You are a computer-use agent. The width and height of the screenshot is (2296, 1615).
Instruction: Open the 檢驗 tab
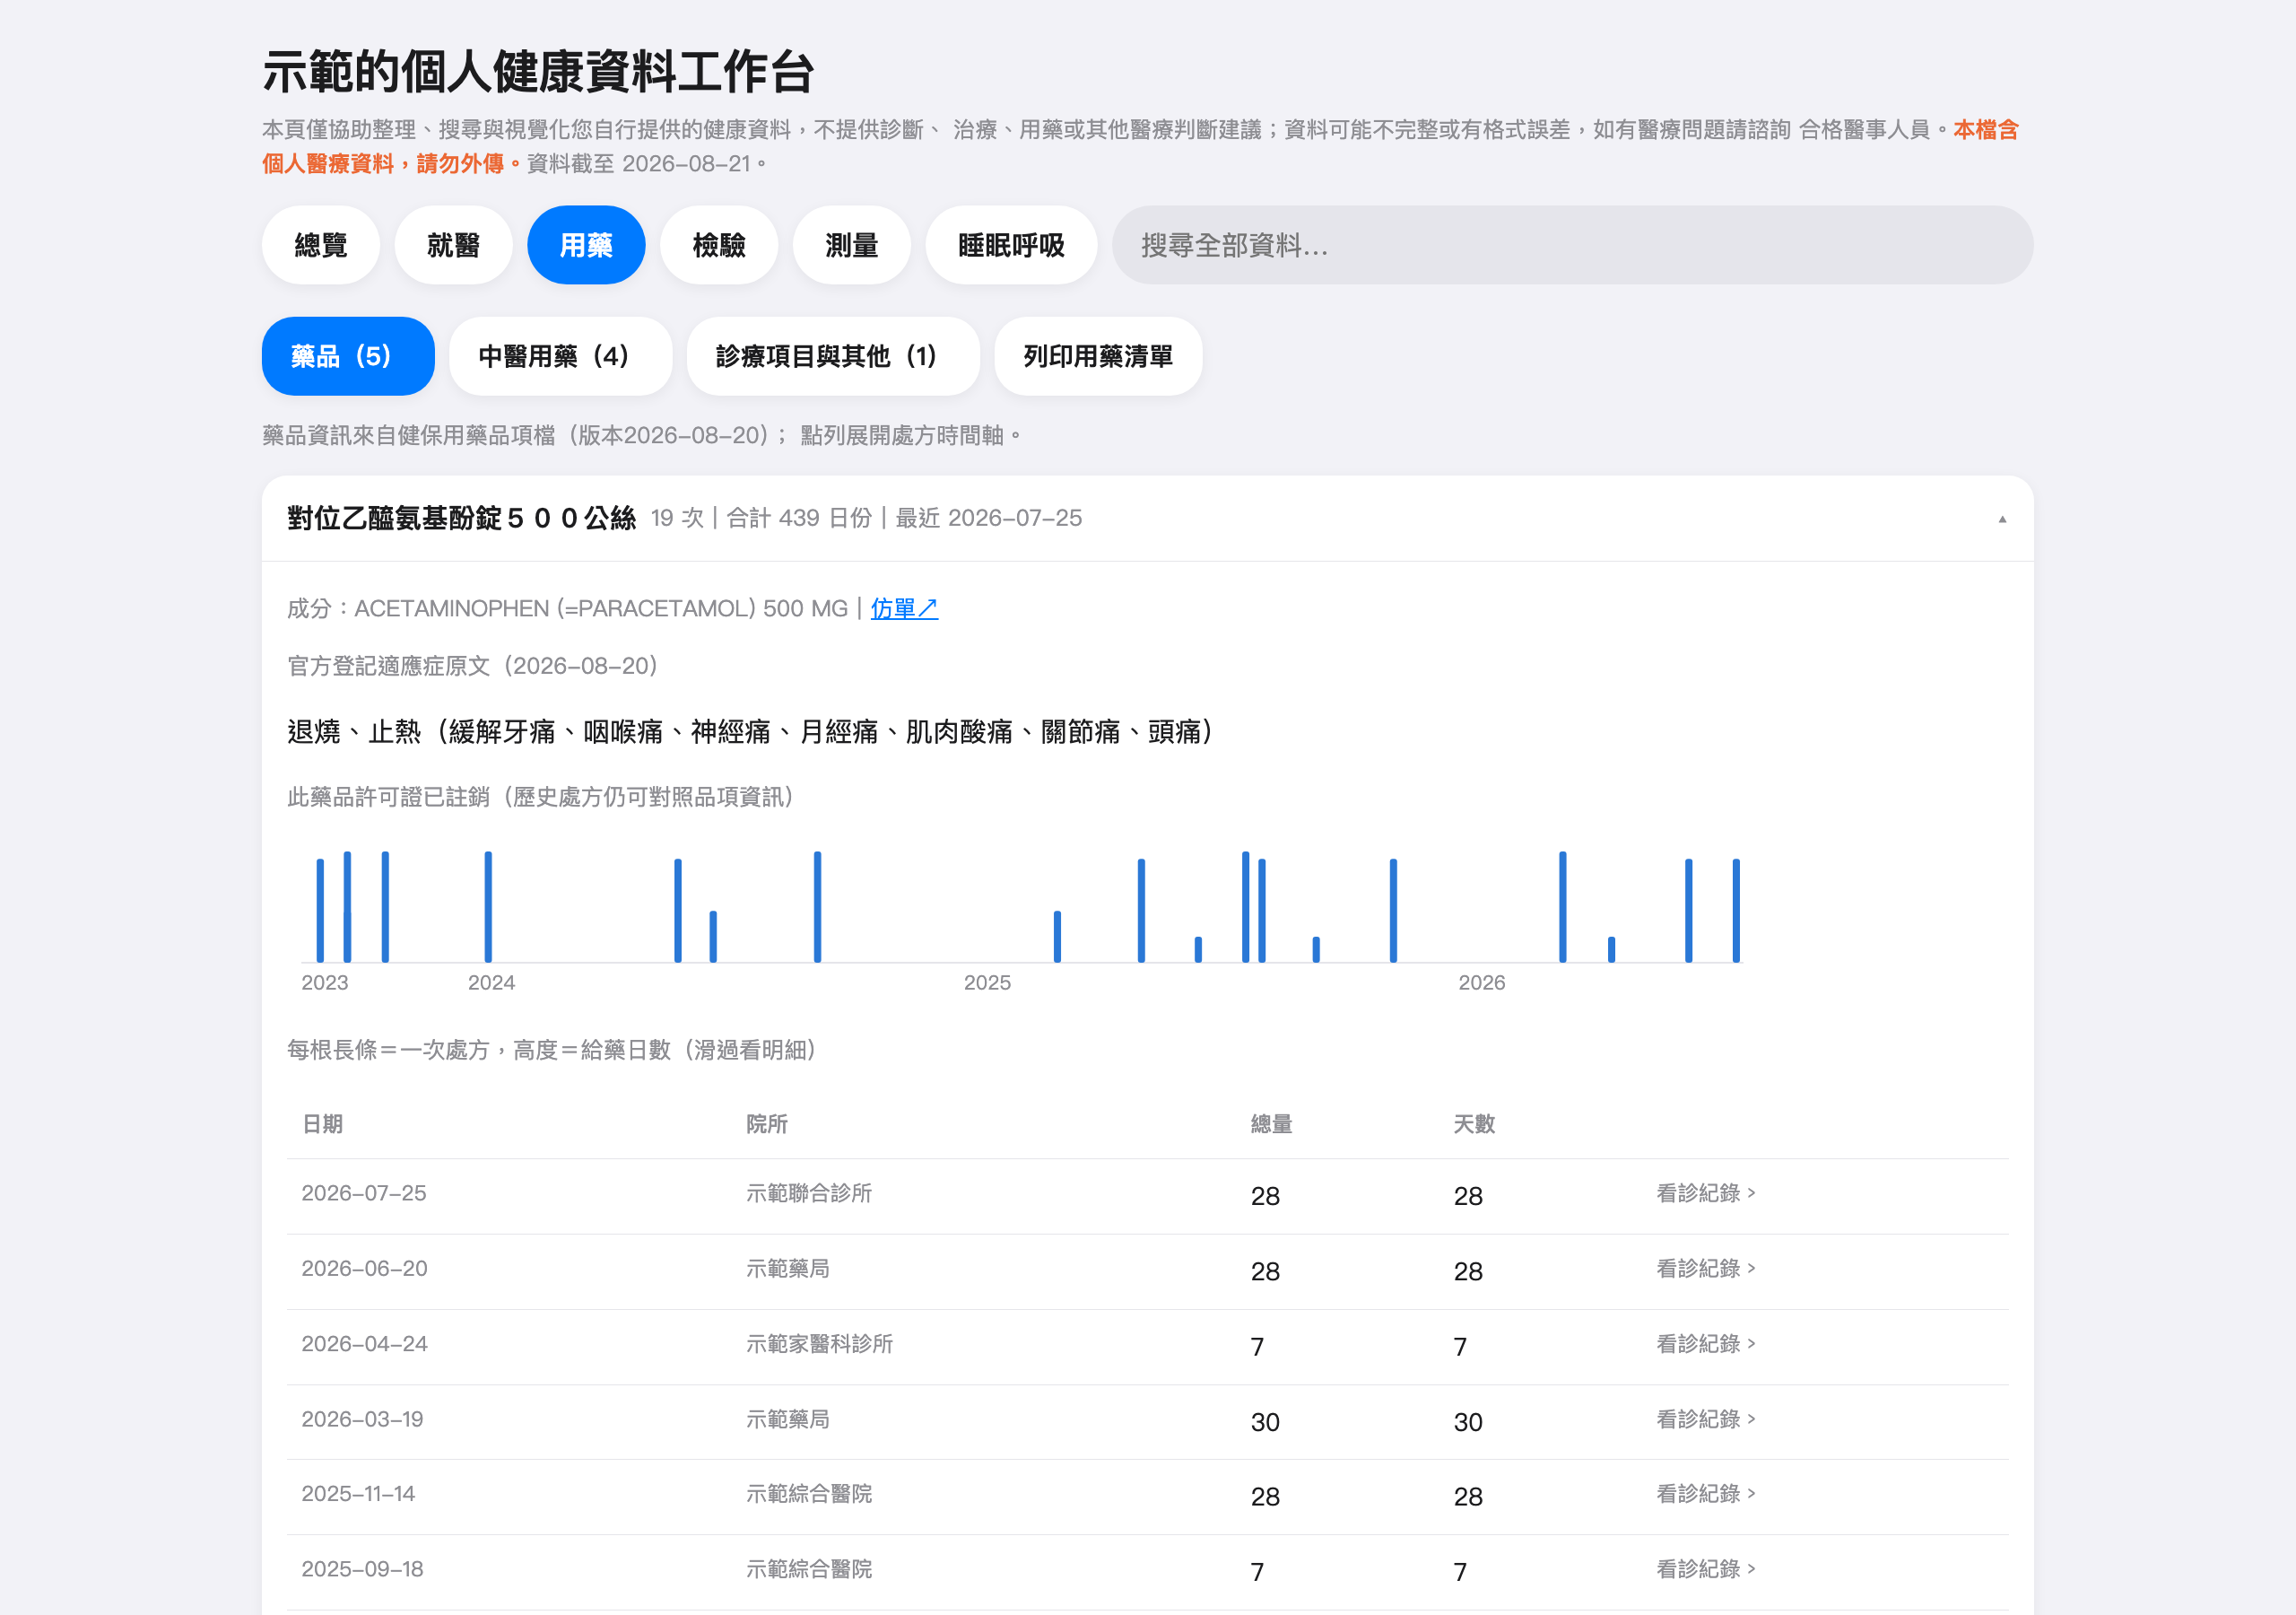(719, 245)
